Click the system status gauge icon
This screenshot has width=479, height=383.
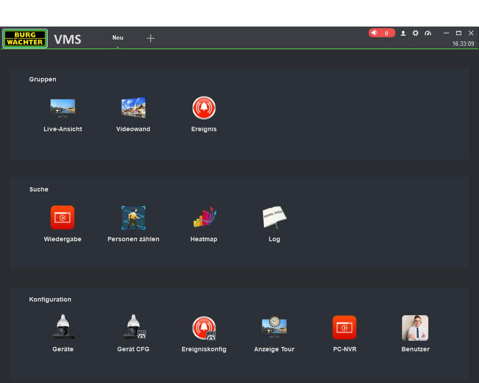[x=428, y=33]
